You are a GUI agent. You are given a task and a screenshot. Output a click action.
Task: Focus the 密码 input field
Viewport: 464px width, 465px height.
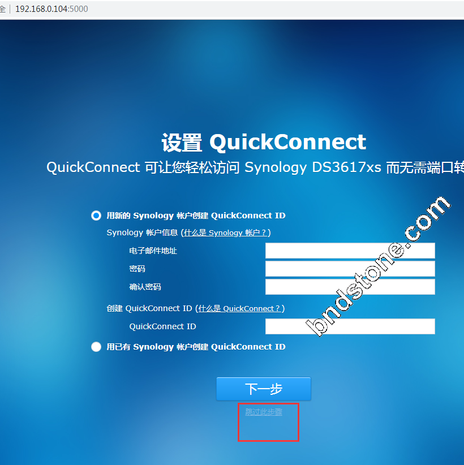point(350,269)
